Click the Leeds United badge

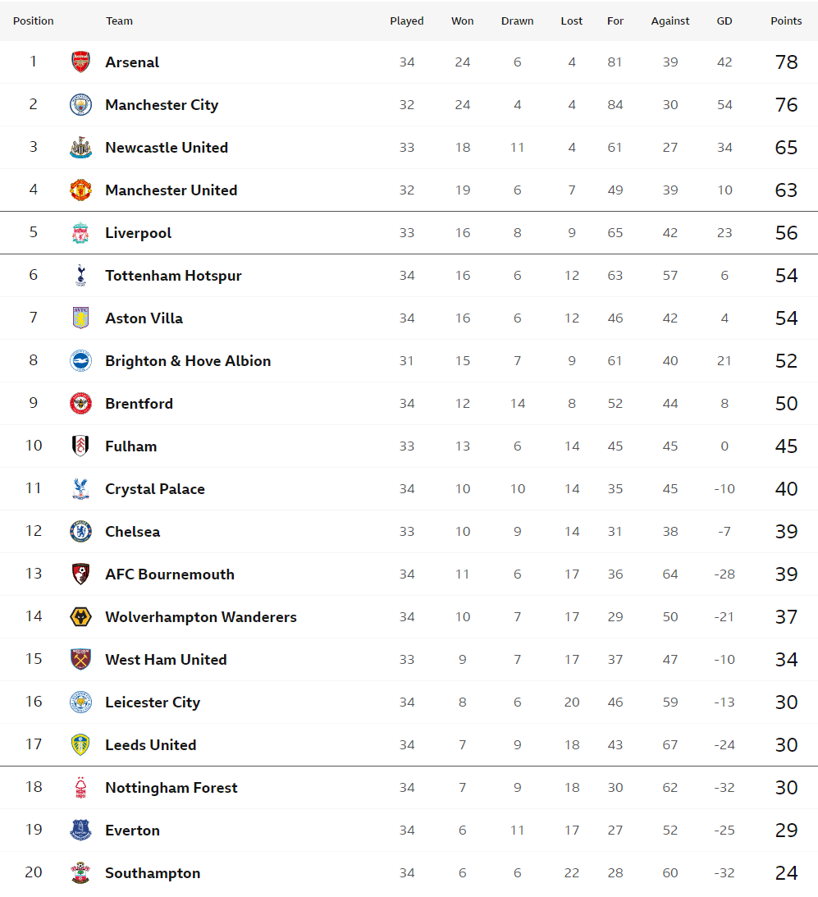point(80,745)
